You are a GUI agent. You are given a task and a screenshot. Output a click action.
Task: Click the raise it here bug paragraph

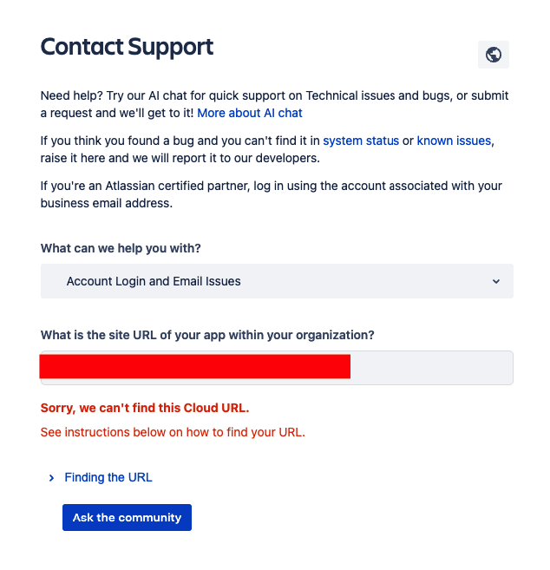pos(267,149)
